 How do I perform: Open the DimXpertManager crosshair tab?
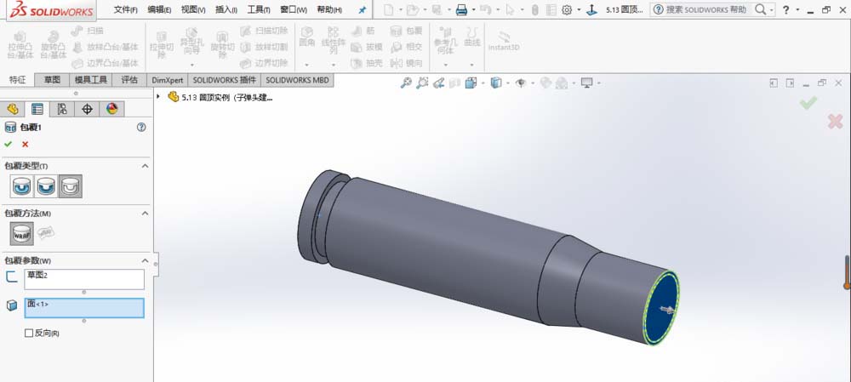[87, 109]
